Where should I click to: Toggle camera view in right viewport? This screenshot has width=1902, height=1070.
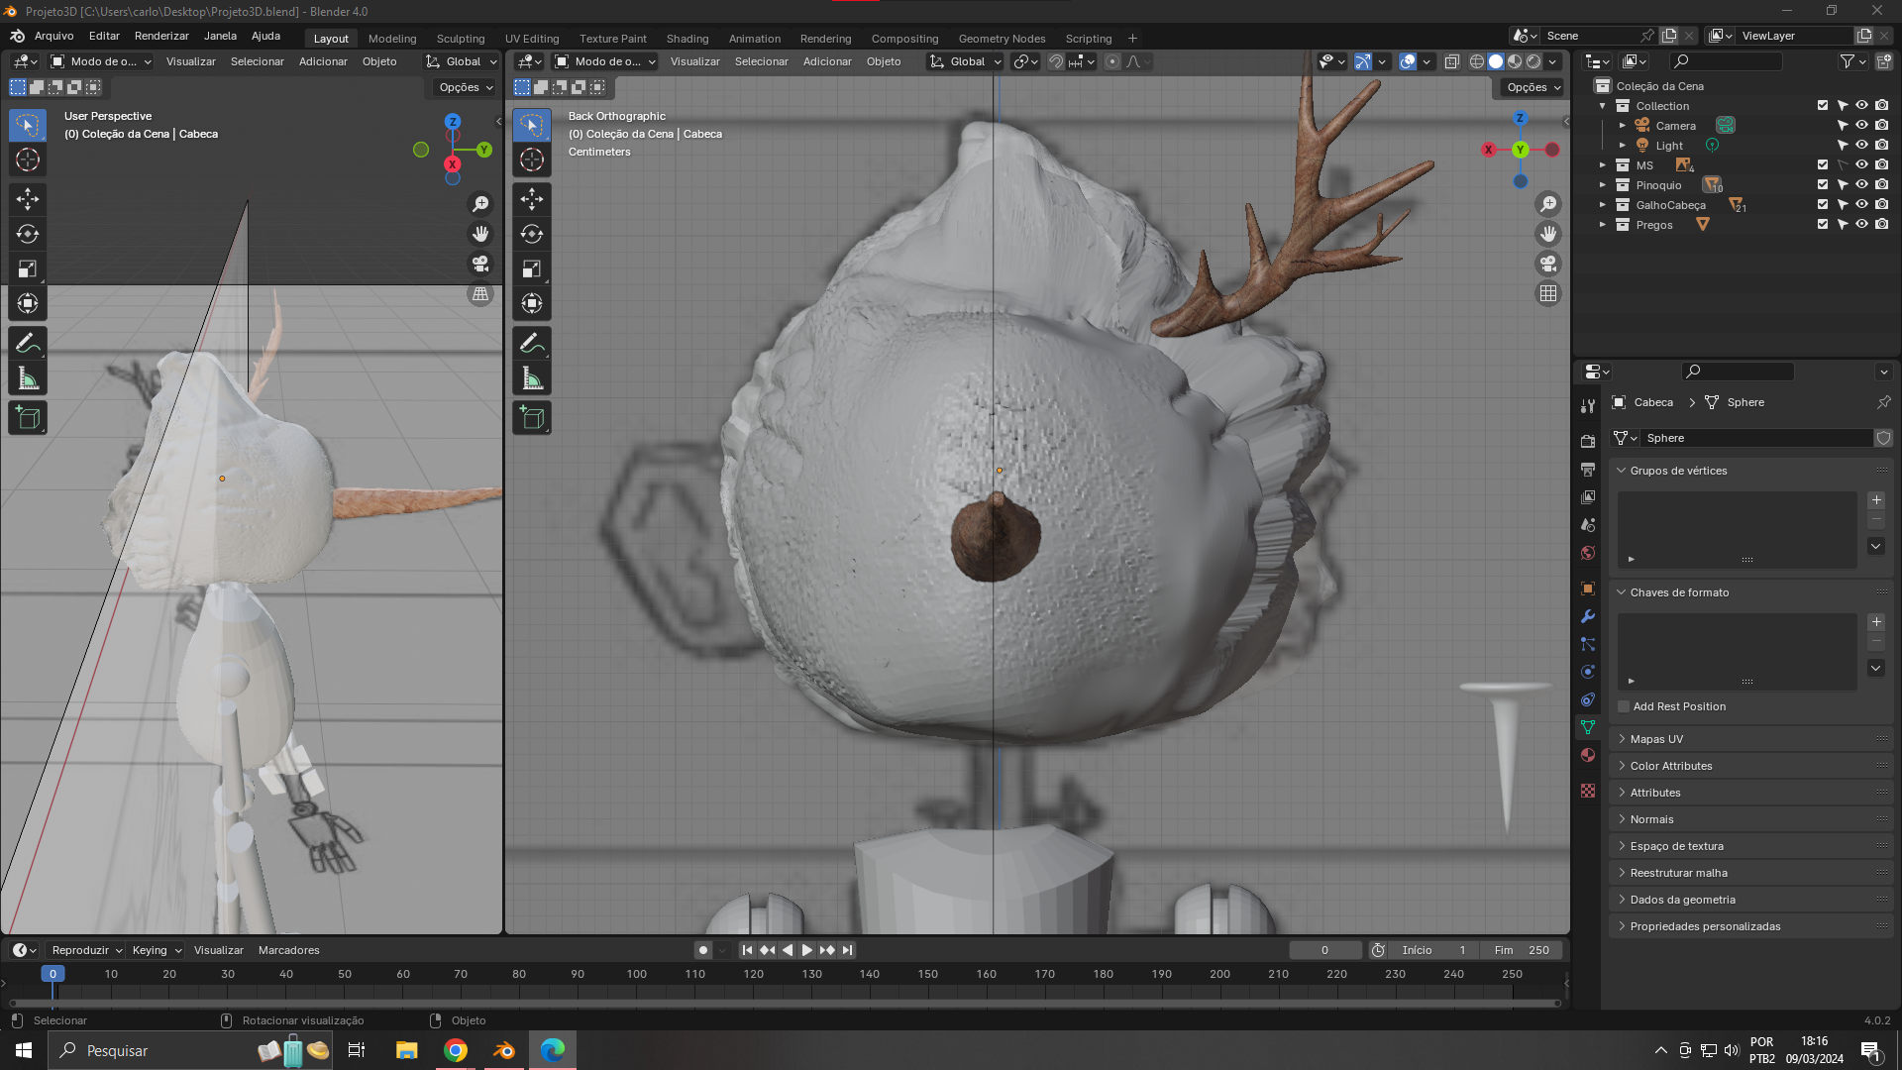tap(1547, 264)
